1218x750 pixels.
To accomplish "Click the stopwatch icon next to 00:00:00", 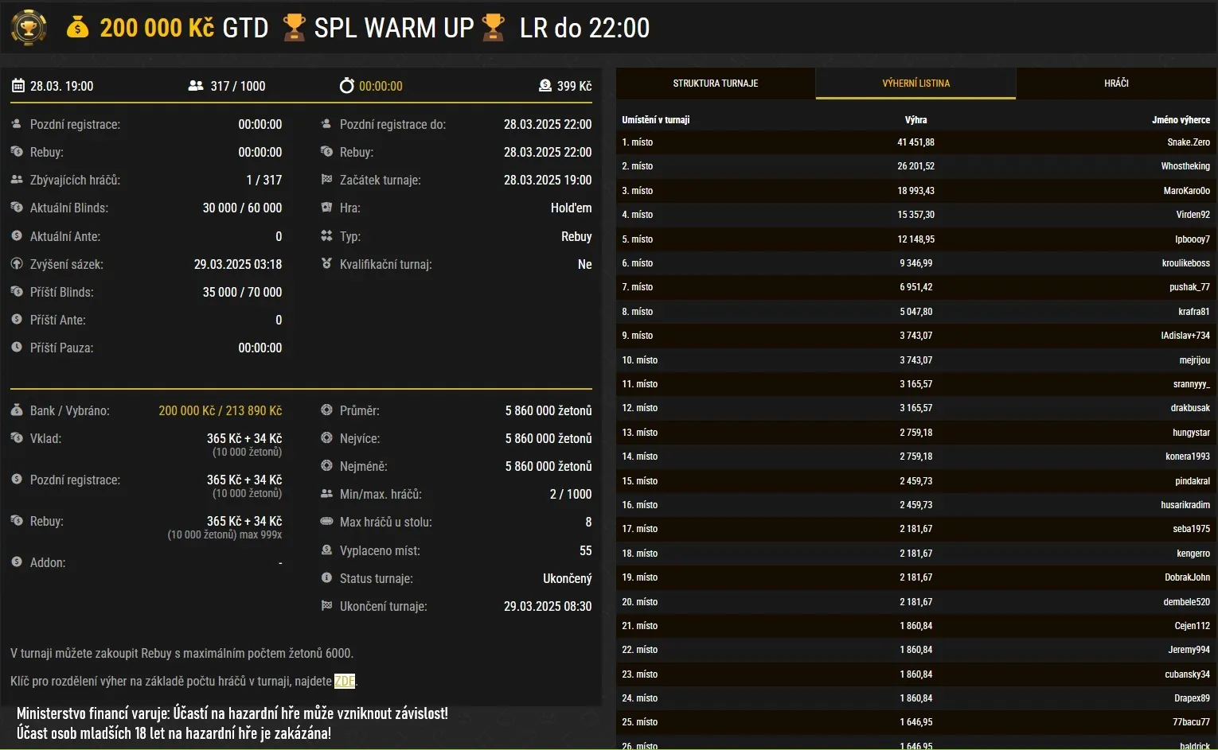I will [x=347, y=86].
